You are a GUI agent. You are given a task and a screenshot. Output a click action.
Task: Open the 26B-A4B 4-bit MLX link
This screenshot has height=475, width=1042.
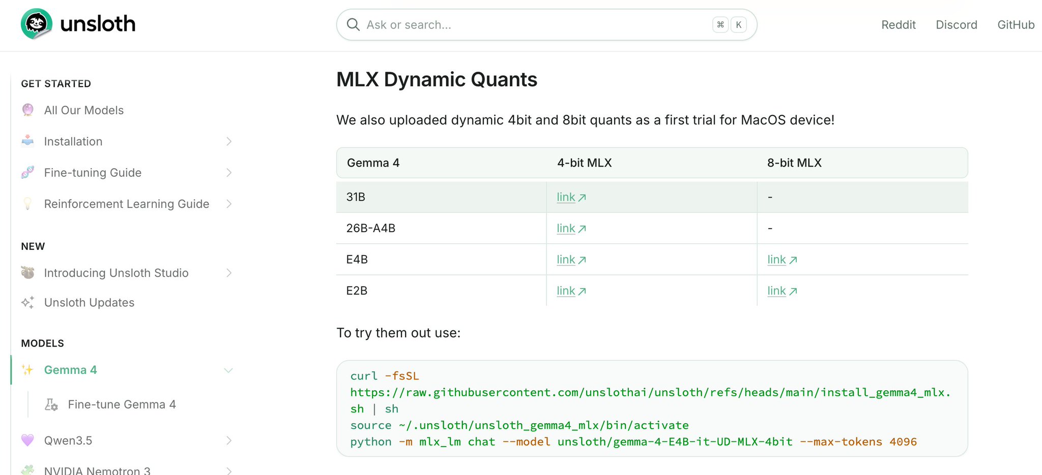[571, 229]
